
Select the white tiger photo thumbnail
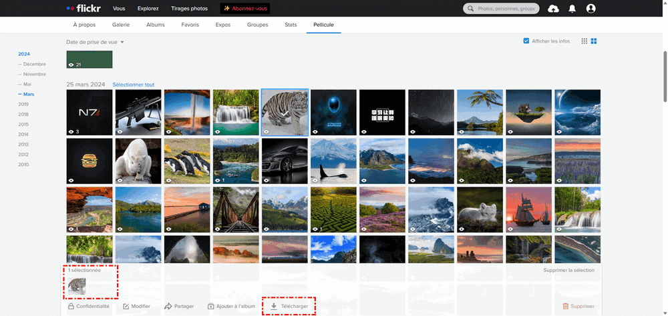(285, 112)
